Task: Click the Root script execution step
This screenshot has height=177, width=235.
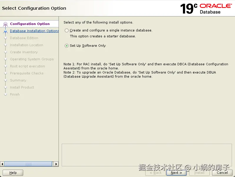Action: coord(27,66)
